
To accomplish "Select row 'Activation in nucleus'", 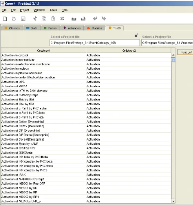I will point(86,69).
